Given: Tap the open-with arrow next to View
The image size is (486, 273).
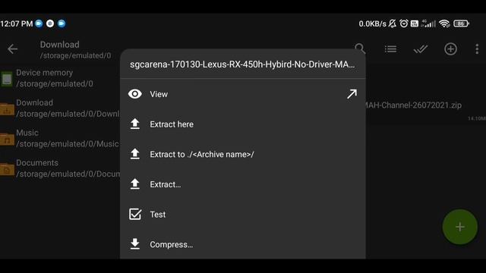Looking at the screenshot, I should coord(352,94).
